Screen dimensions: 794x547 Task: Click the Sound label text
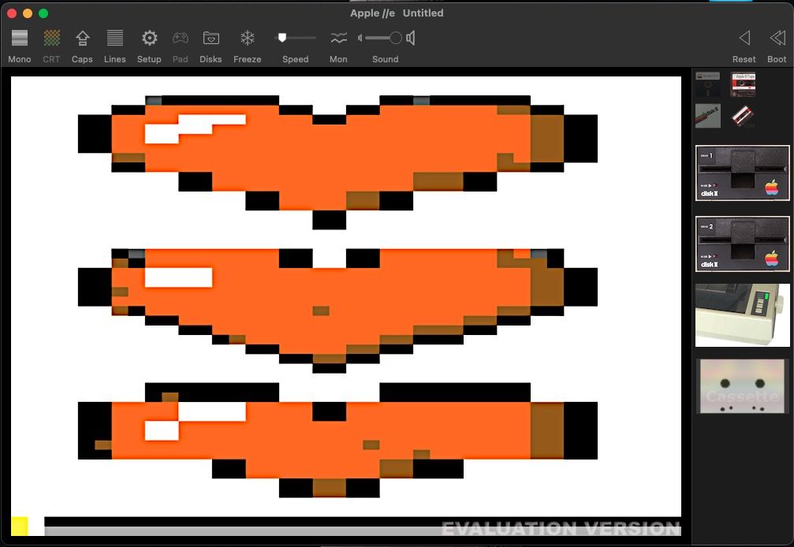tap(386, 59)
